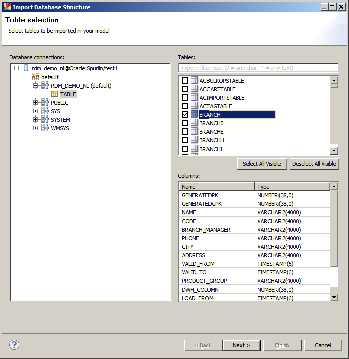This screenshot has width=349, height=359.
Task: Sort columns by Name header
Action: [217, 187]
